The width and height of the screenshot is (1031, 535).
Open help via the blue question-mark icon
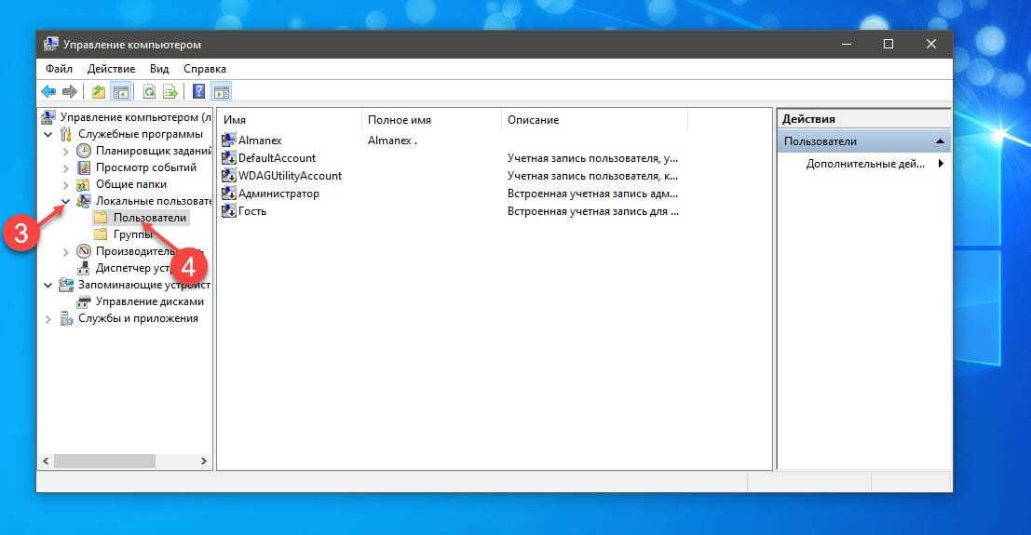click(198, 91)
